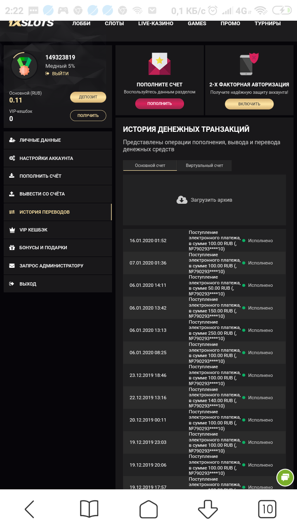
Task: Tap the home button in the navigation bar
Action: click(148, 509)
